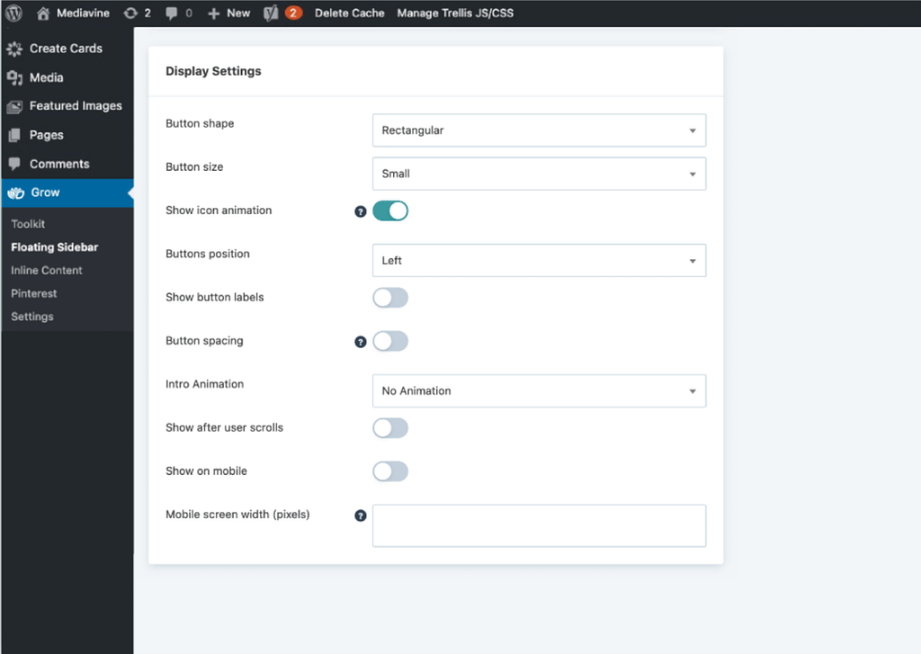
Task: Click the Comments sidebar icon
Action: point(14,164)
